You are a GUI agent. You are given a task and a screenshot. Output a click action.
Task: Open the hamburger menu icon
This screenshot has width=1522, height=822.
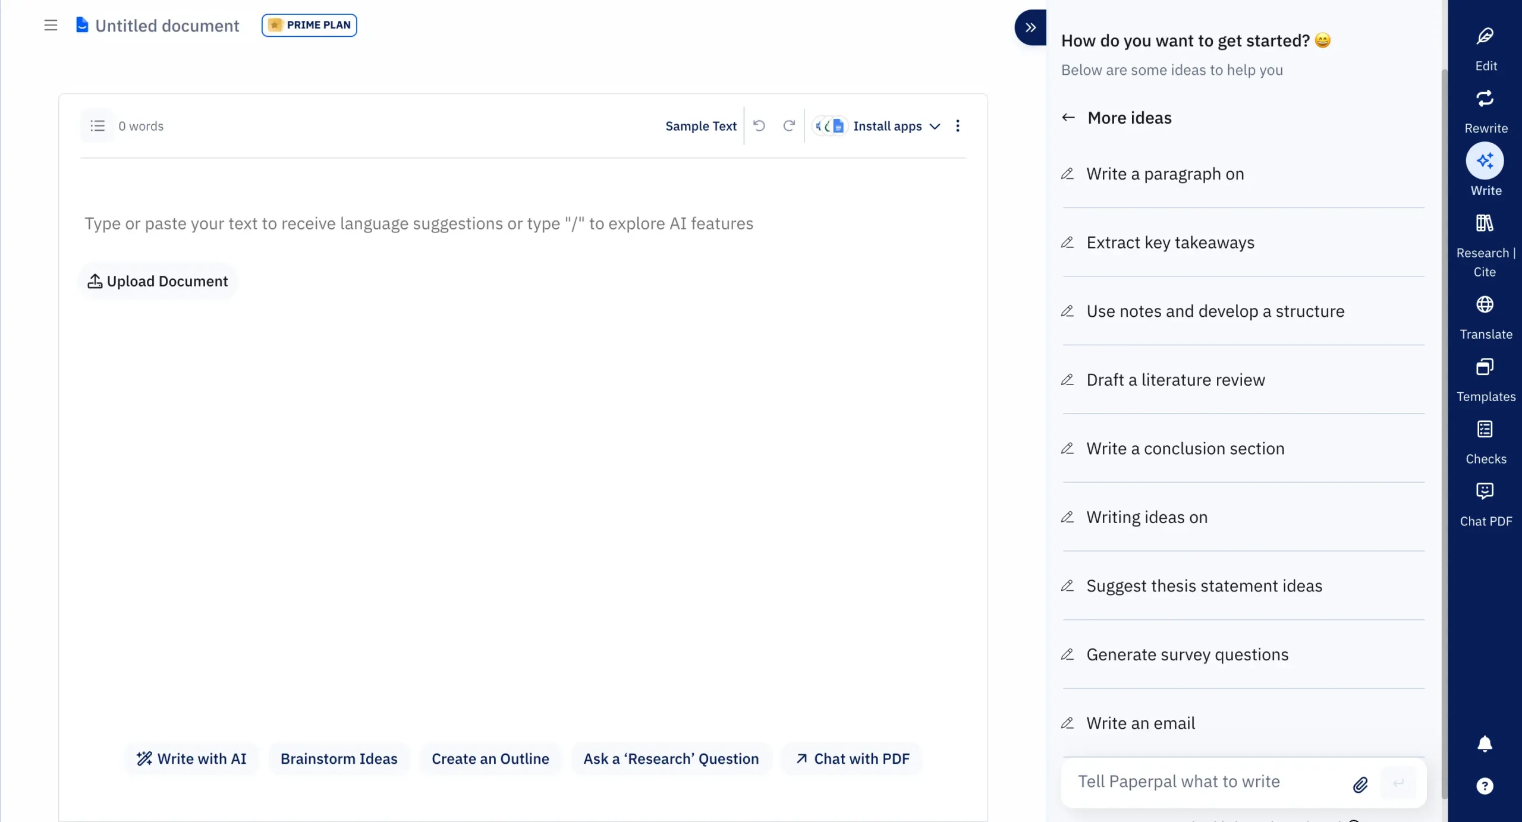click(x=51, y=25)
